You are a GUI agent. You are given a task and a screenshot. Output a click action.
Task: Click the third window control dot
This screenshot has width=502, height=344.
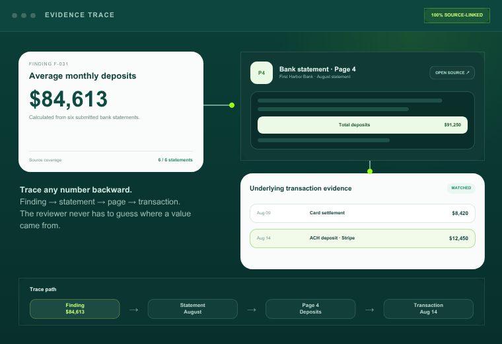33,15
